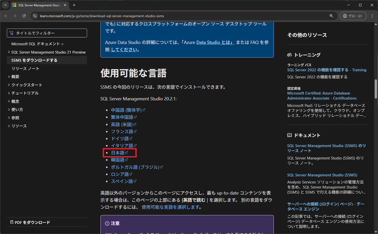The height and width of the screenshot is (234, 378).
Task: Download 中国語 (簡体字) version
Action: (128, 110)
